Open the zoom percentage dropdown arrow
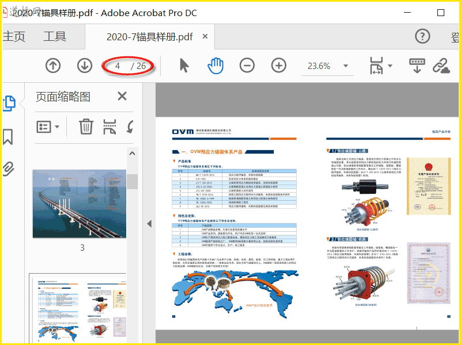 (346, 66)
